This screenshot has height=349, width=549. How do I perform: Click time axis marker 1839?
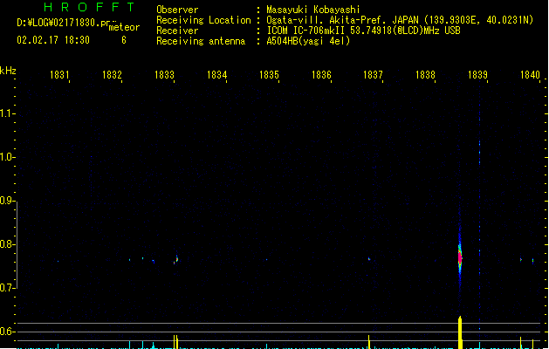point(477,75)
